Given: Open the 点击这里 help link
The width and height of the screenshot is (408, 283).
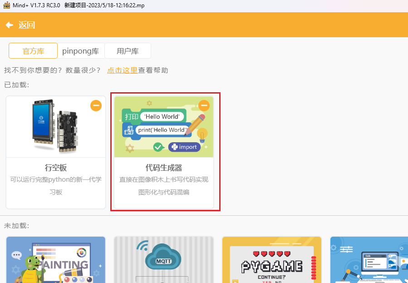Looking at the screenshot, I should (122, 70).
